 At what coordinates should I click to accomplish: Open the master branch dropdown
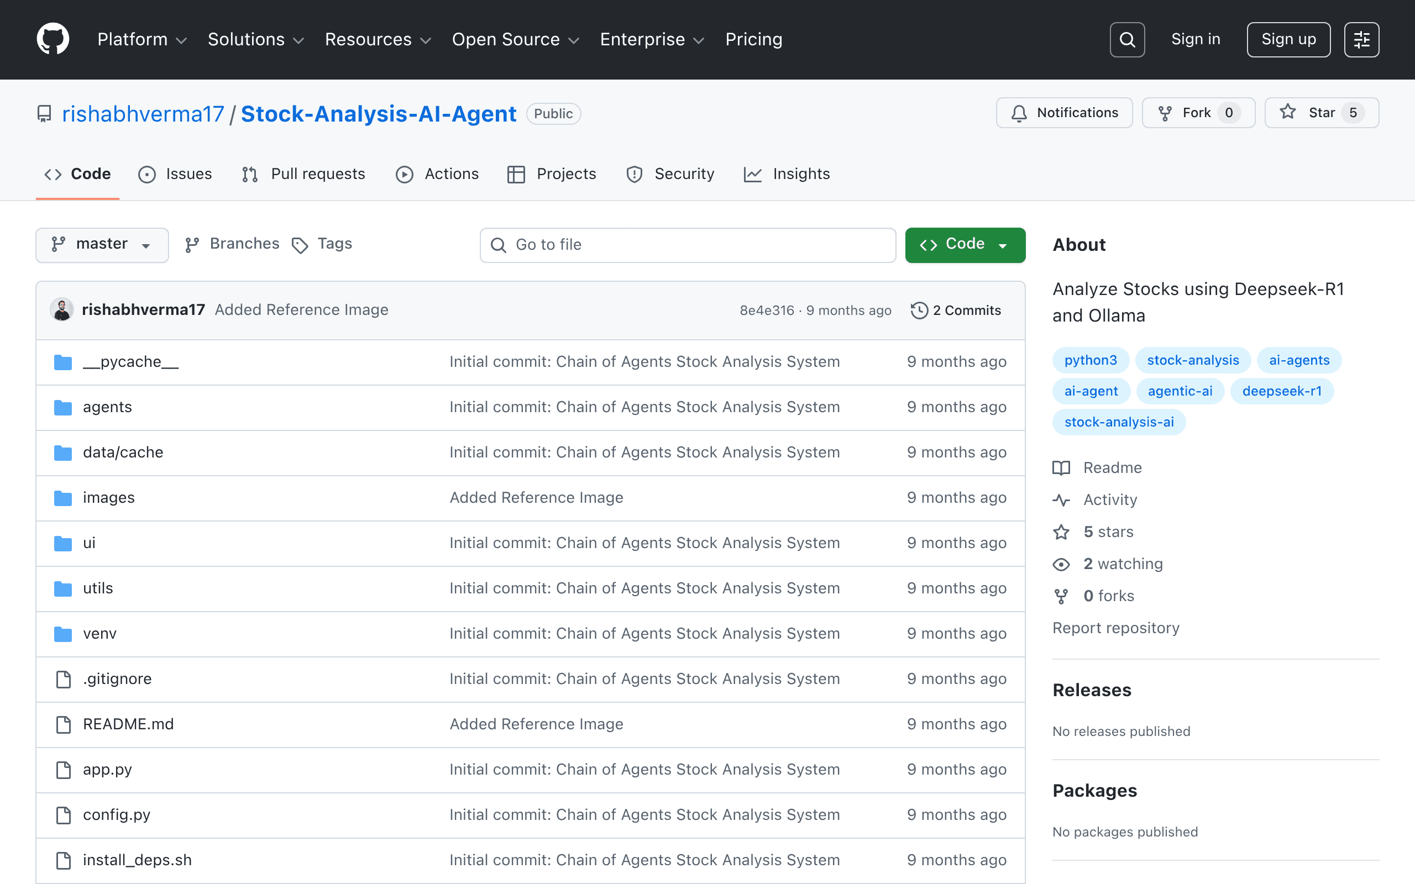(x=102, y=244)
